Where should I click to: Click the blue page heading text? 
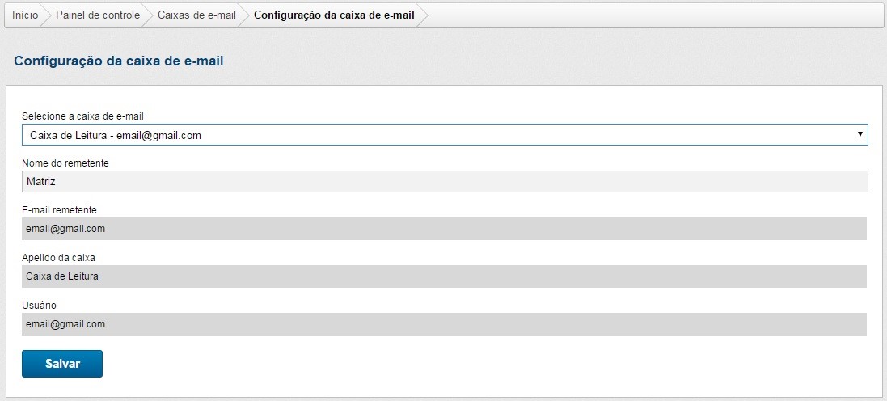(119, 61)
